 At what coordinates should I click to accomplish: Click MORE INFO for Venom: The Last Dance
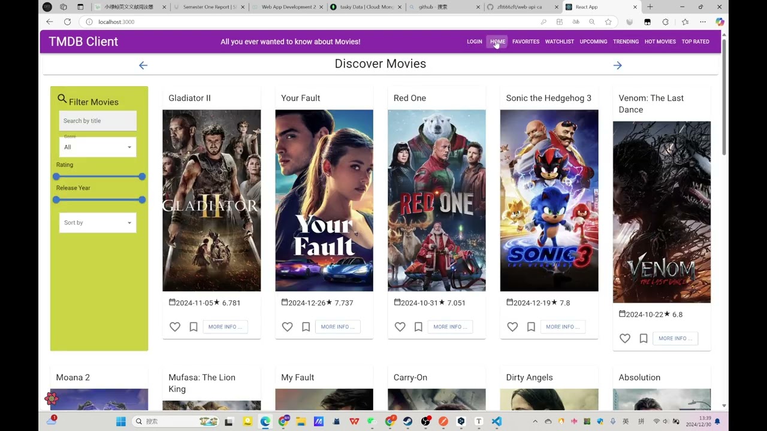[675, 338]
